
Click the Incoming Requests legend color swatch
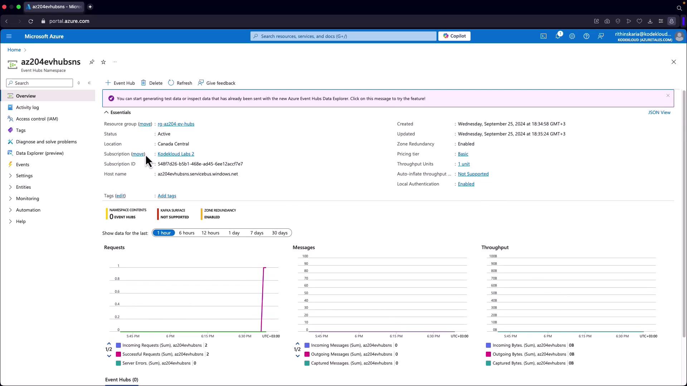[x=118, y=346]
